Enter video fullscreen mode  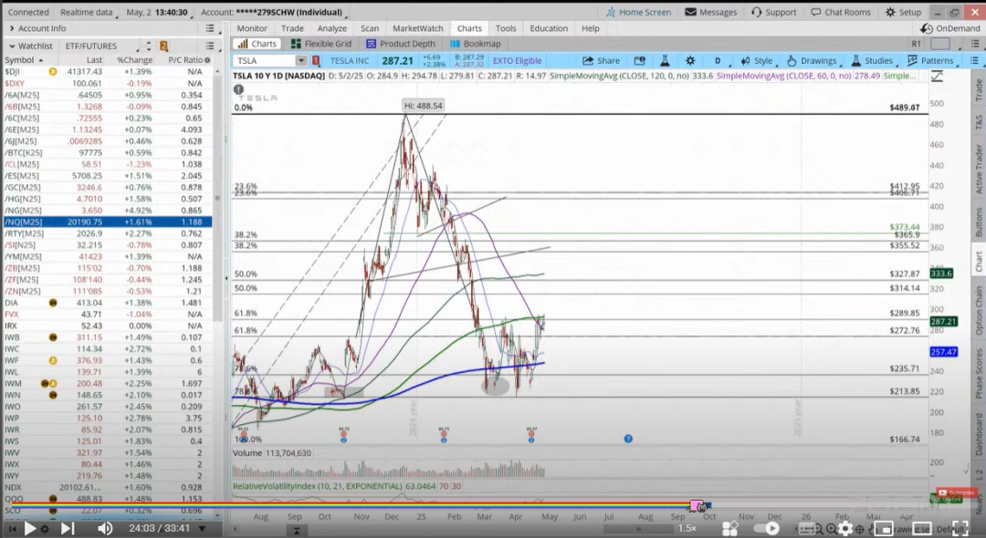click(x=960, y=529)
